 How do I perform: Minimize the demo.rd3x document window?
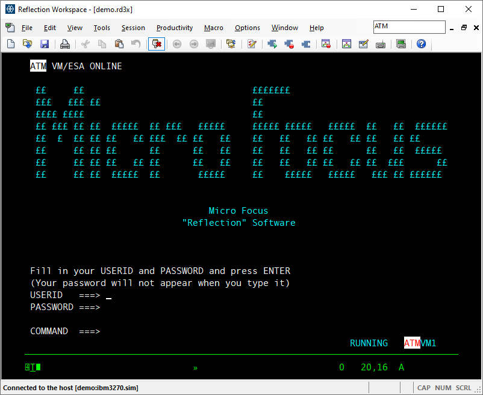tap(452, 28)
